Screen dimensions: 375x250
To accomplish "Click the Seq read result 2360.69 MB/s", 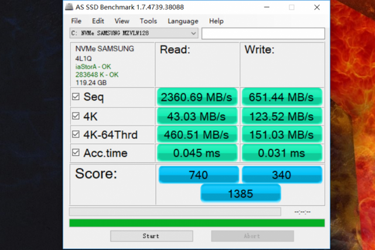I will (x=197, y=97).
